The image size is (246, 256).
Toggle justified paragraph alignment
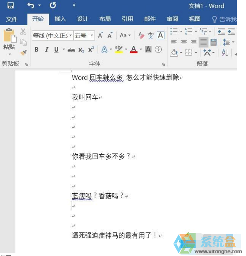(203, 42)
